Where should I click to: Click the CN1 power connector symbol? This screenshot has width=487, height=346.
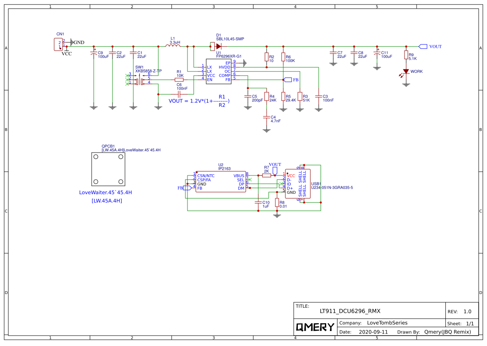(58, 44)
